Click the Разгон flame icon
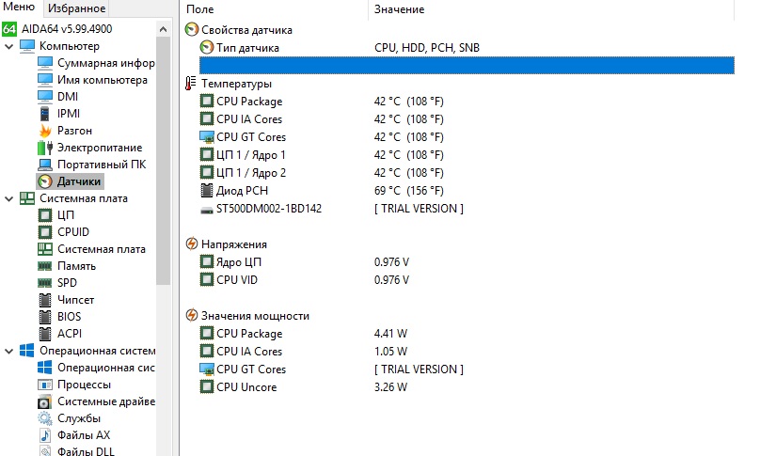The width and height of the screenshot is (776, 456). click(x=45, y=131)
